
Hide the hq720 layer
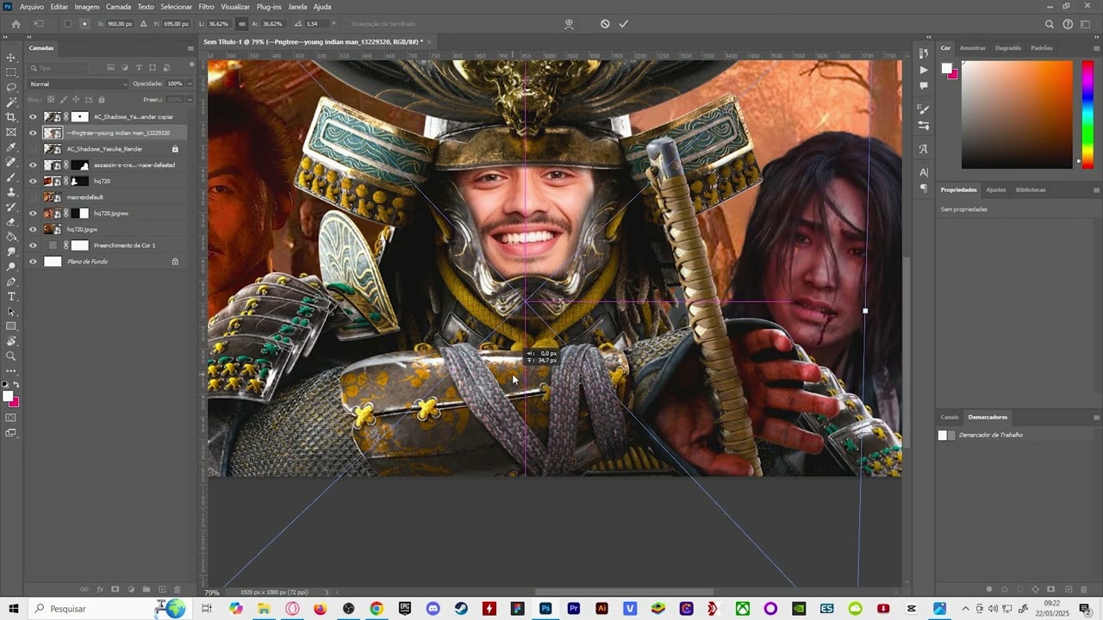coord(33,181)
